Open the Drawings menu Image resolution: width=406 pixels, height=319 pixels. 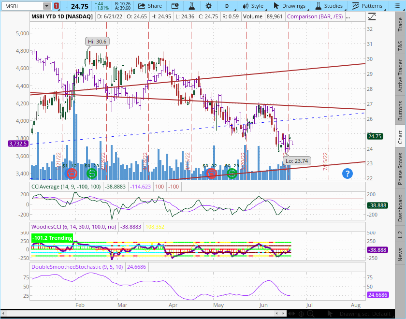(289, 6)
